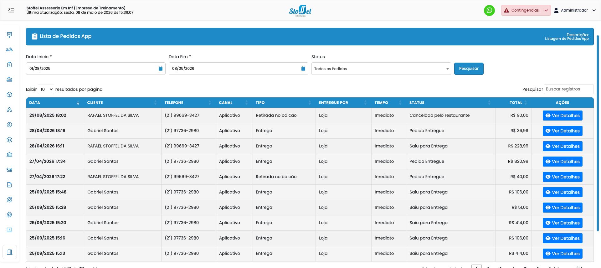This screenshot has width=601, height=268.
Task: View details of 27/04/2026 17:22 order
Action: (x=562, y=177)
